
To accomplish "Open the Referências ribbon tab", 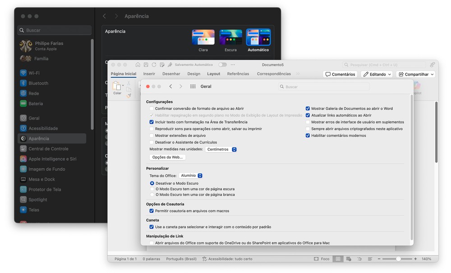I will coord(238,74).
